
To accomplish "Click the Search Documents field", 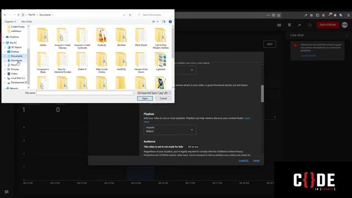I will [155, 15].
